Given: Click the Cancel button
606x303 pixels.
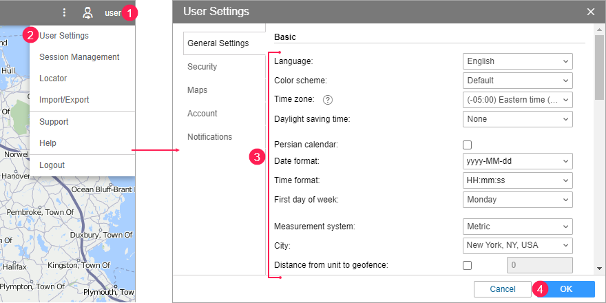Looking at the screenshot, I should coord(503,289).
